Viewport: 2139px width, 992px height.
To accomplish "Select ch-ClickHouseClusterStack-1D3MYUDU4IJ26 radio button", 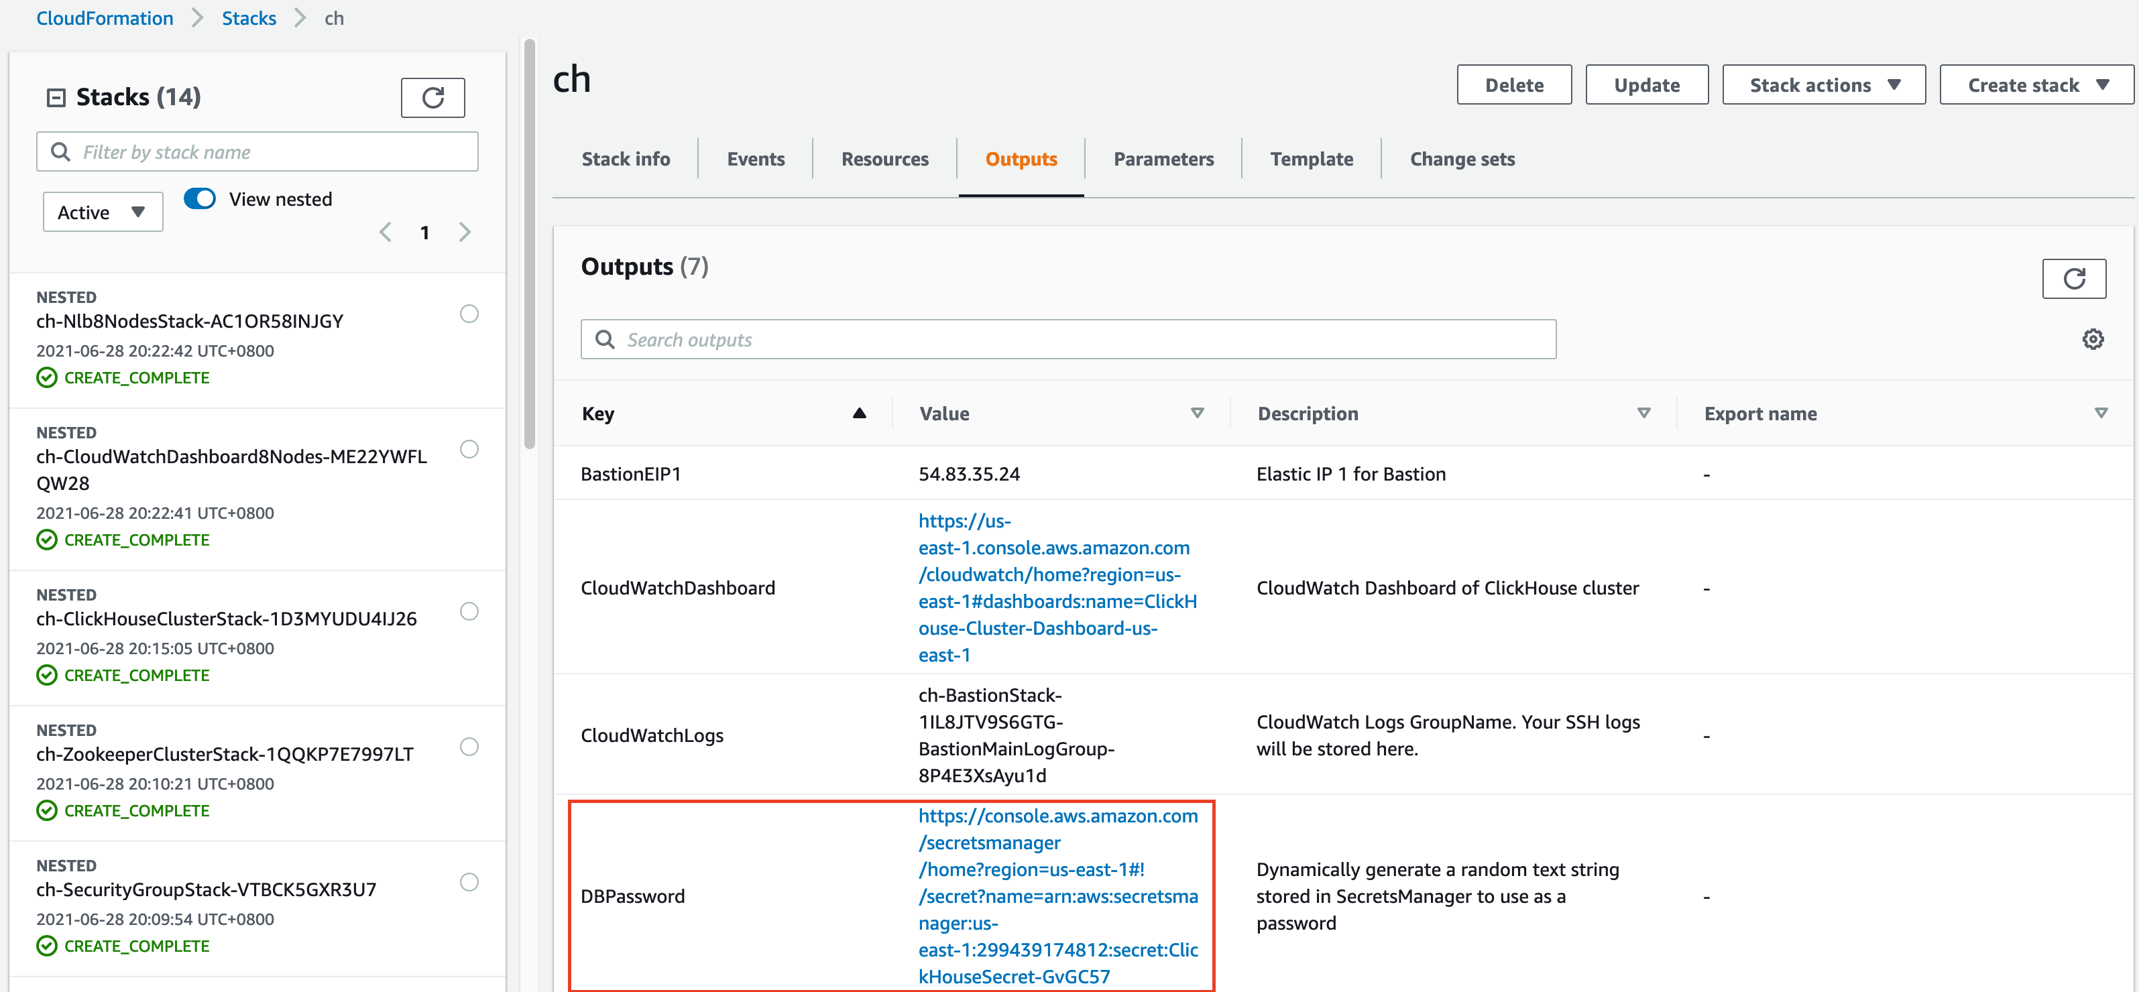I will coord(469,612).
